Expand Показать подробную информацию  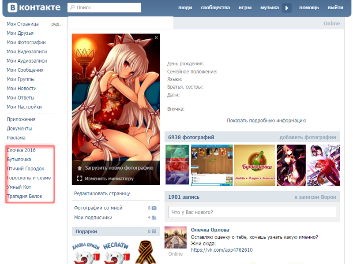[x=267, y=120]
